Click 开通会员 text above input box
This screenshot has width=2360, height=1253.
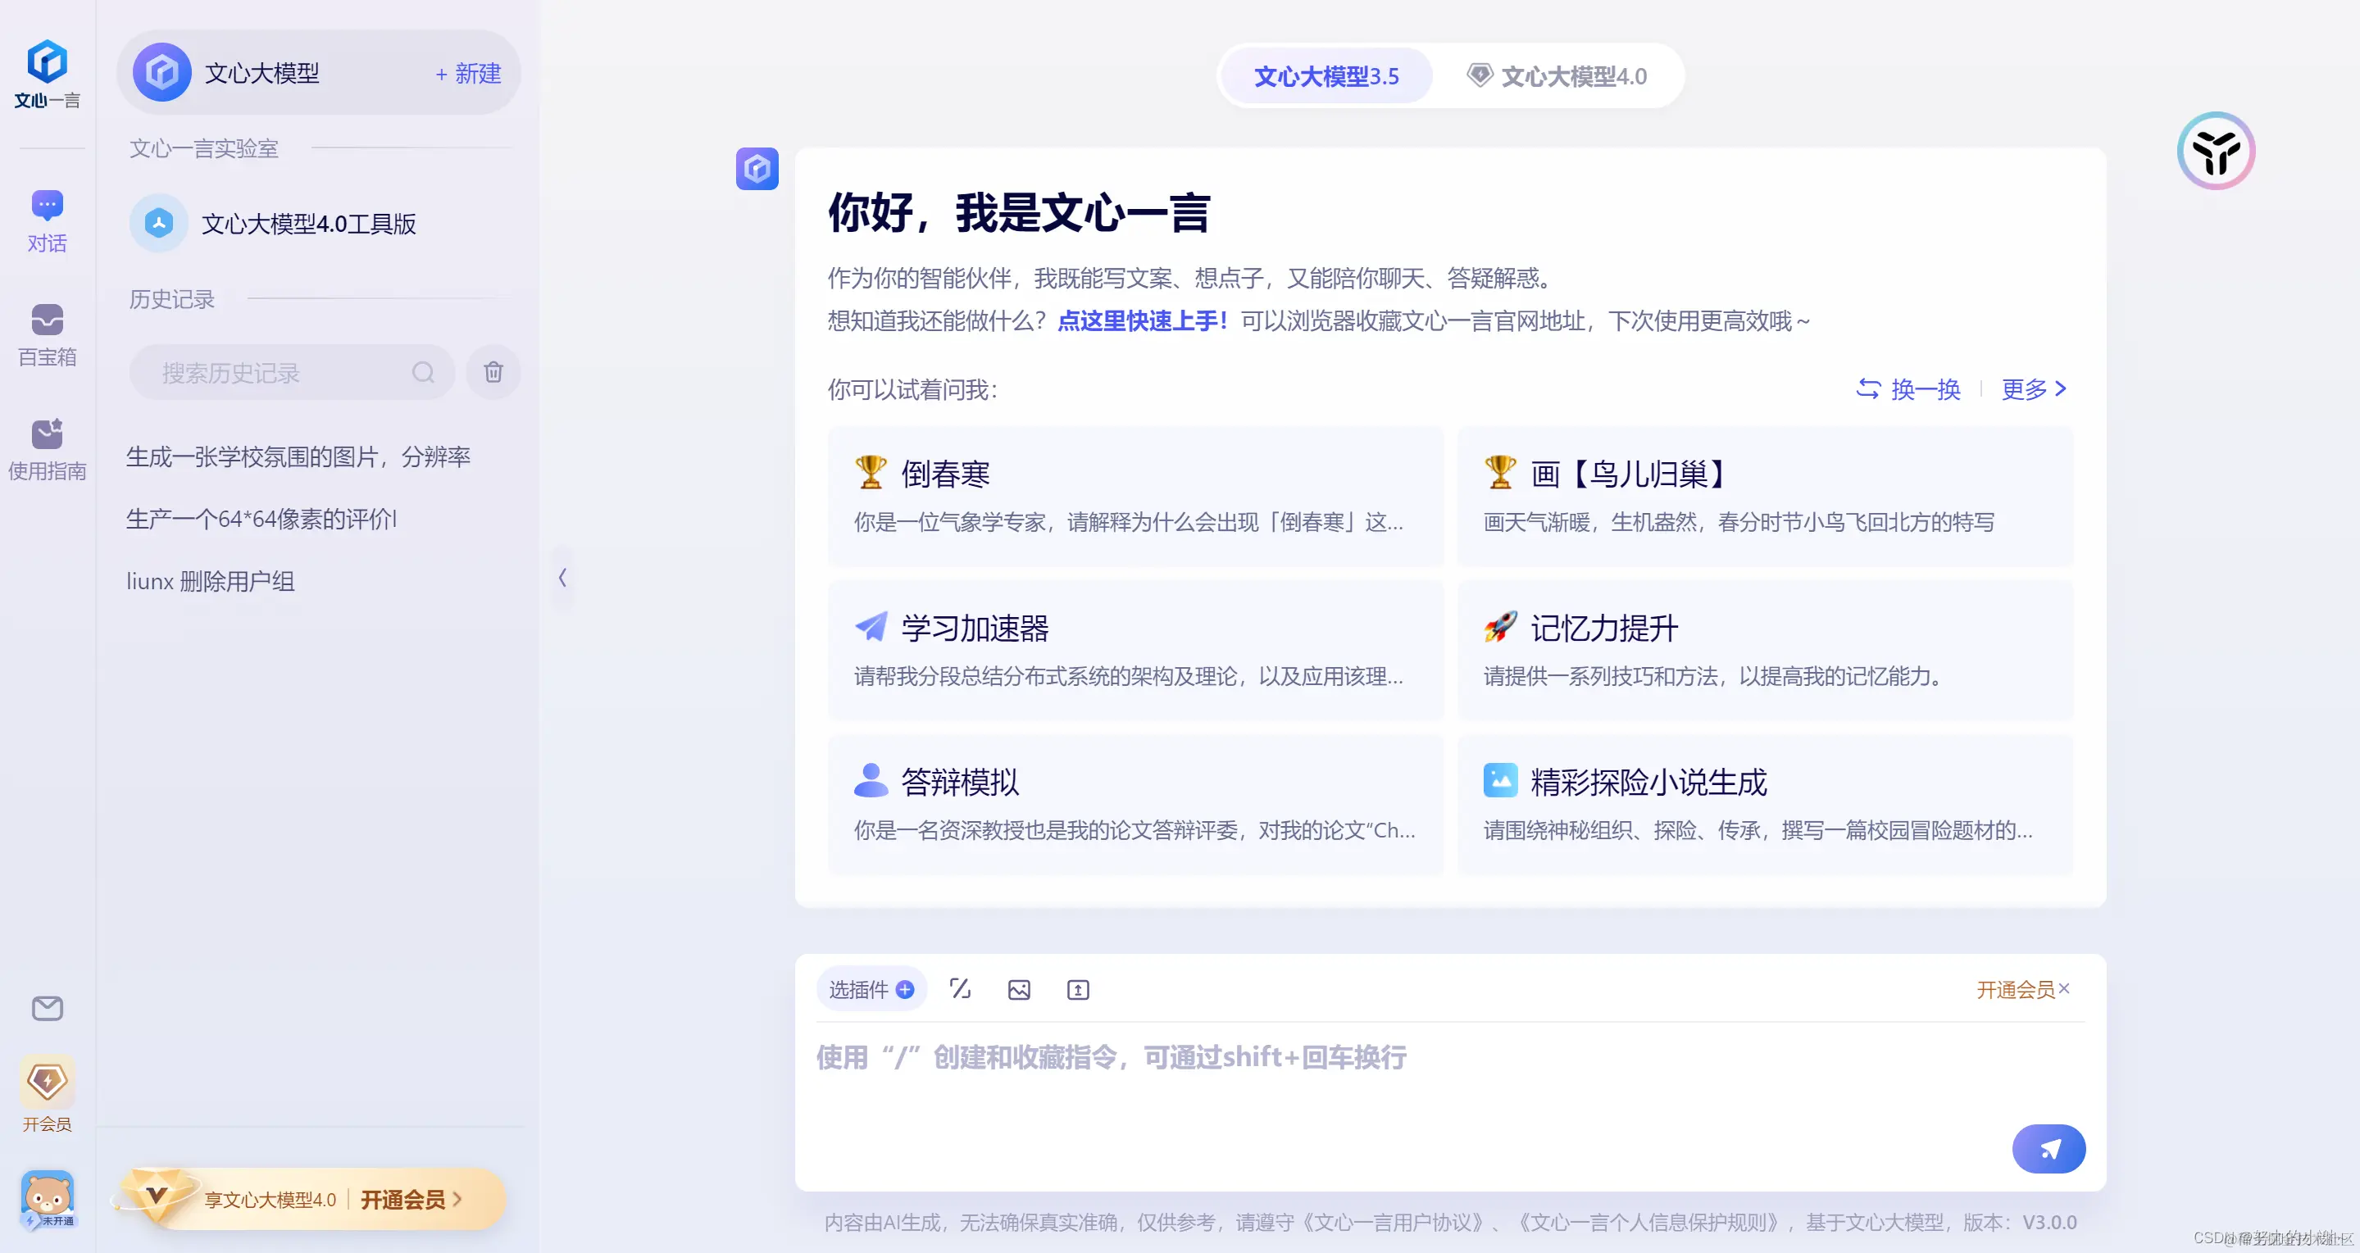pyautogui.click(x=2015, y=989)
